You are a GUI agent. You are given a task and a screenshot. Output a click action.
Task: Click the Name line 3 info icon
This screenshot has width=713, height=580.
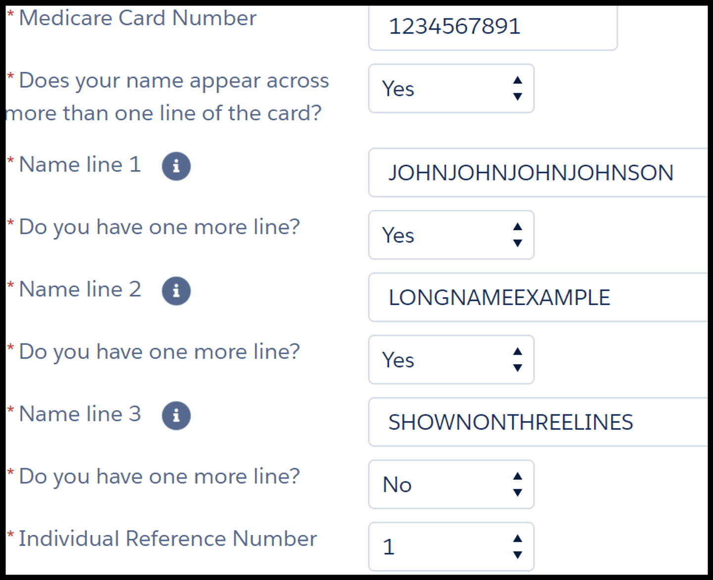176,415
